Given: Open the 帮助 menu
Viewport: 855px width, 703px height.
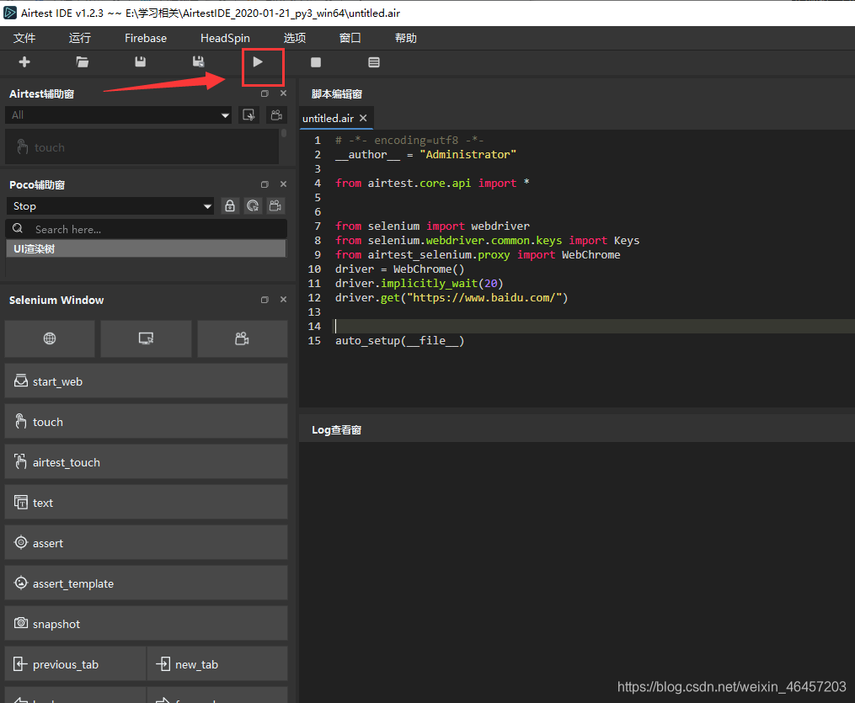Looking at the screenshot, I should click(x=406, y=38).
